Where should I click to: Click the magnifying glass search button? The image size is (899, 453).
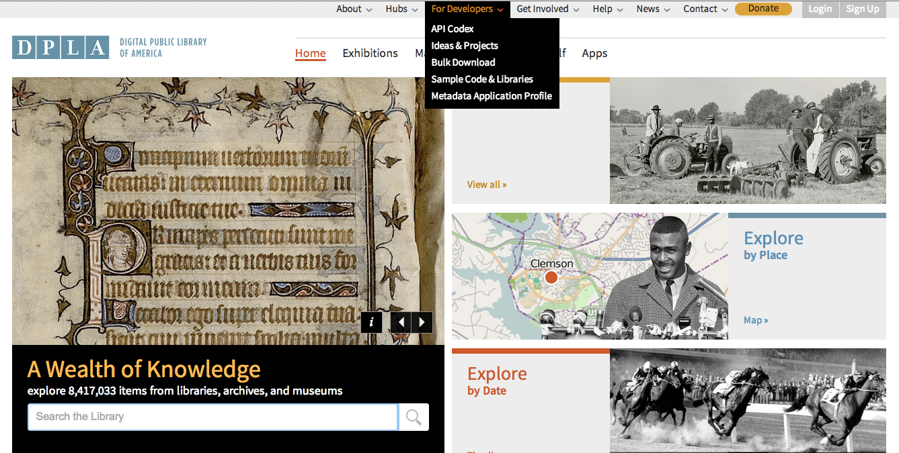414,417
